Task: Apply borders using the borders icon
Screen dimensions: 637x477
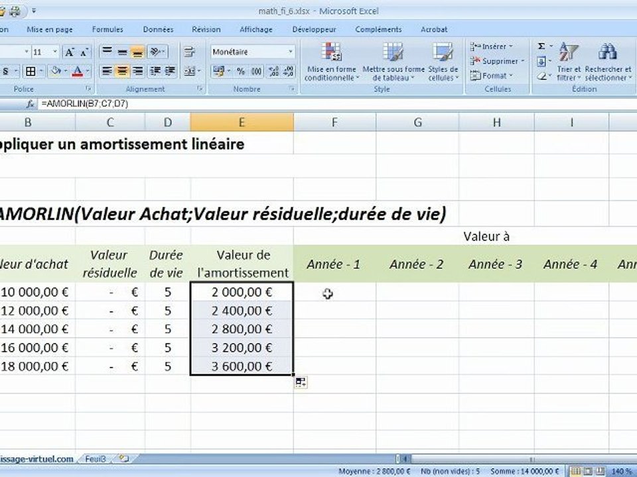Action: pyautogui.click(x=31, y=72)
